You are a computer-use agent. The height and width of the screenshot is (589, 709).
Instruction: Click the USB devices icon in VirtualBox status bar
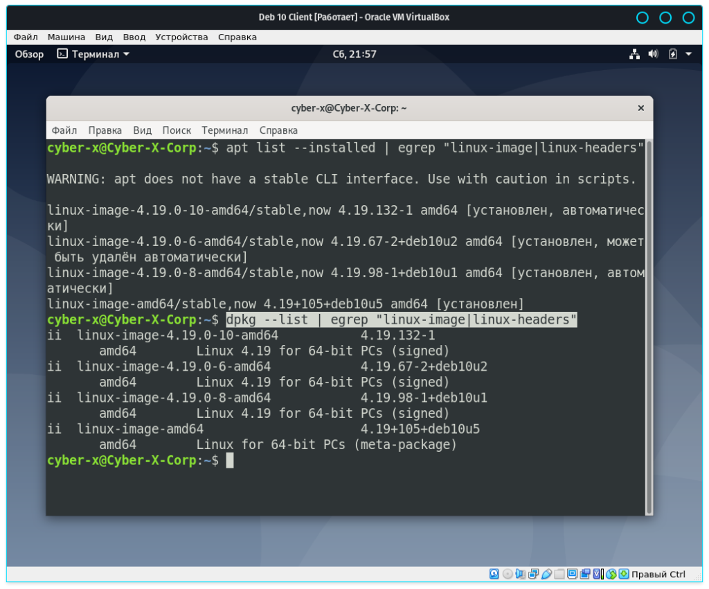click(x=547, y=574)
